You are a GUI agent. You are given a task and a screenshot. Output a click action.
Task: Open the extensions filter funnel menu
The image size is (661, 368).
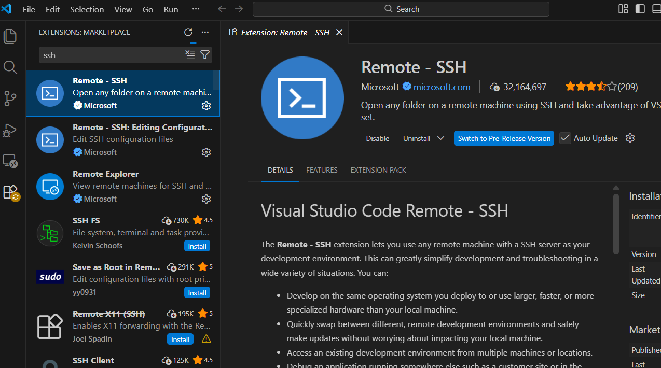(205, 55)
